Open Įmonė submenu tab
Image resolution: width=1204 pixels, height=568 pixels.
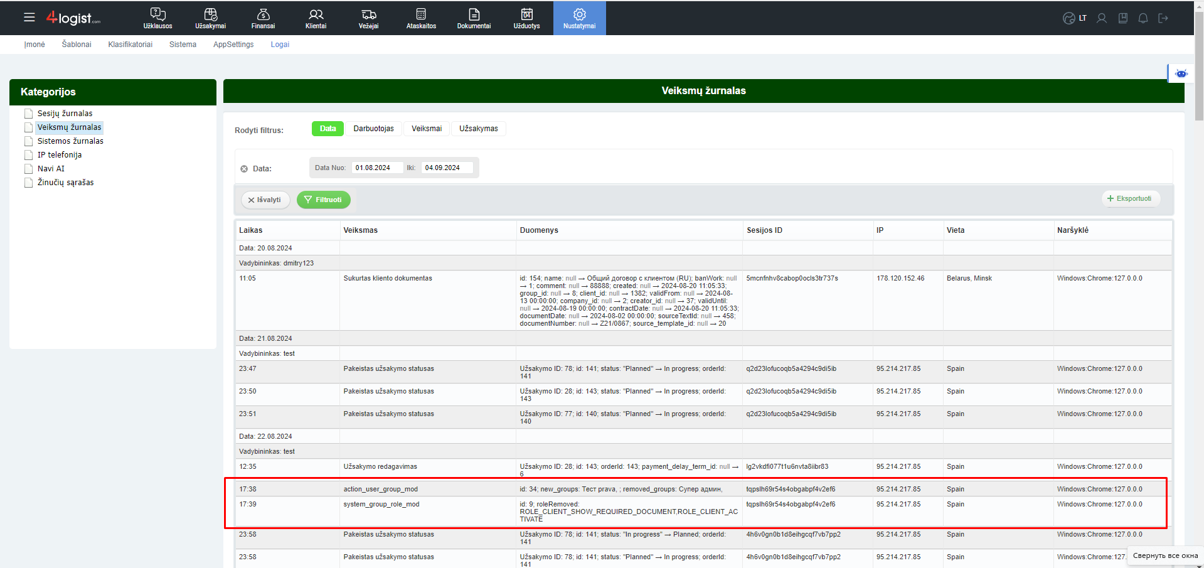[35, 45]
